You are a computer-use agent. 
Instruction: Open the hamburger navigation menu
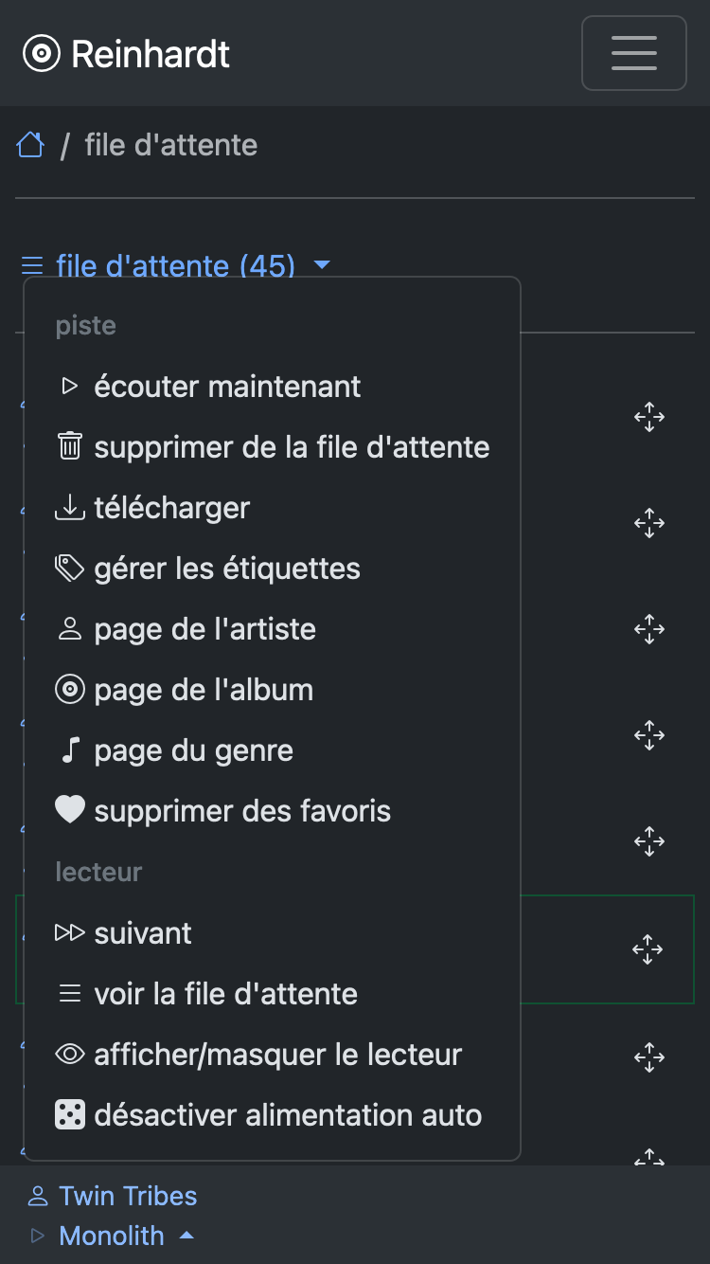[x=633, y=53]
